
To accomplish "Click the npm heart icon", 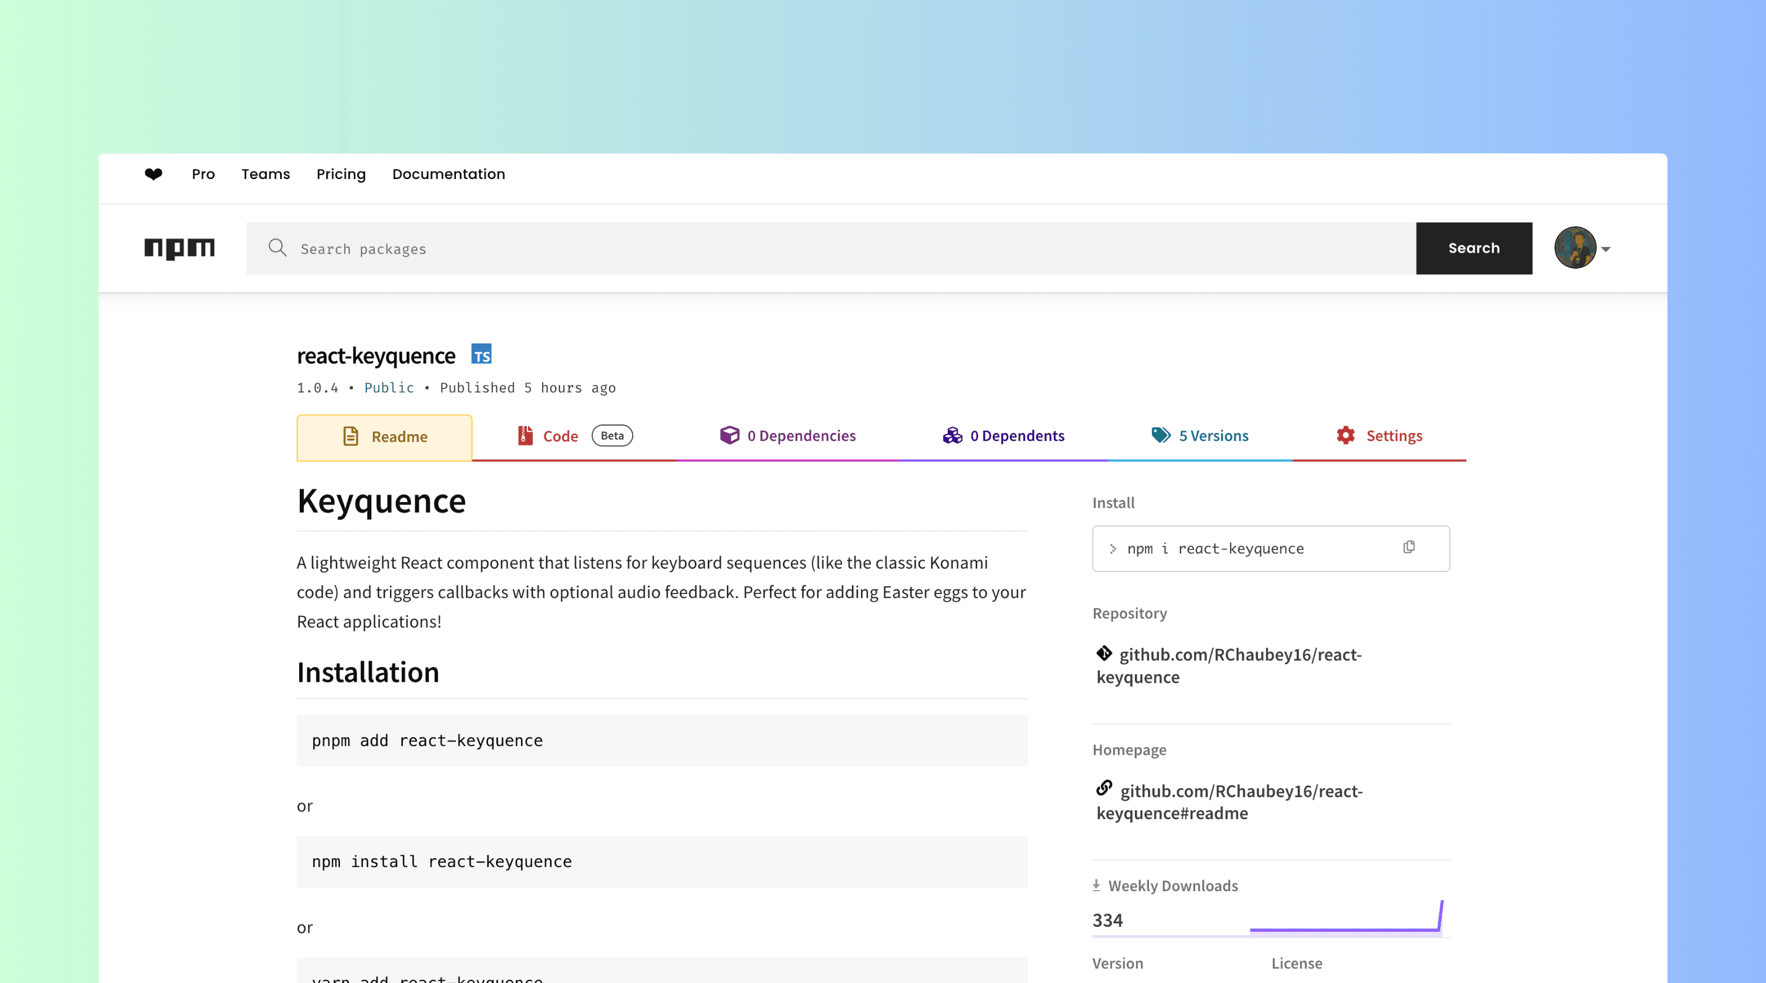I will coord(153,175).
